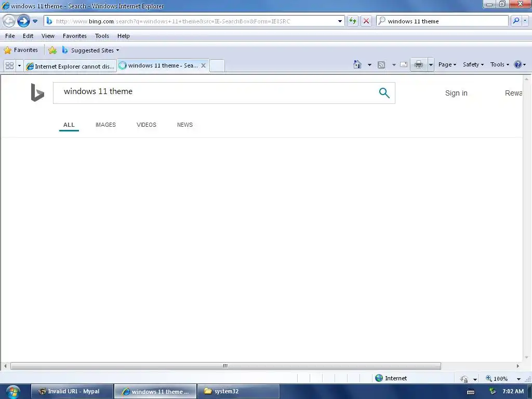Viewport: 532px width, 399px height.
Task: Click the on-screen keyboard tray icon
Action: [x=471, y=392]
